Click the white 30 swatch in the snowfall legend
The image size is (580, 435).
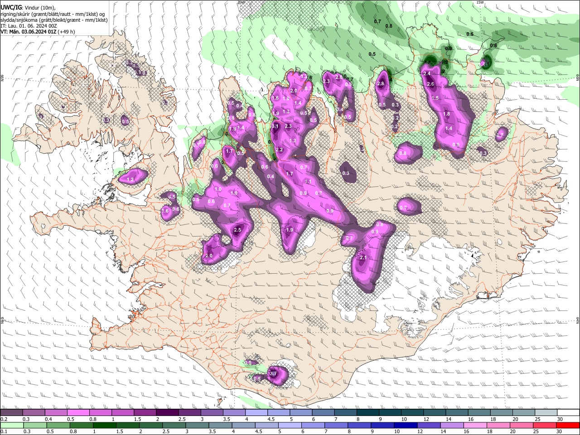(x=568, y=413)
